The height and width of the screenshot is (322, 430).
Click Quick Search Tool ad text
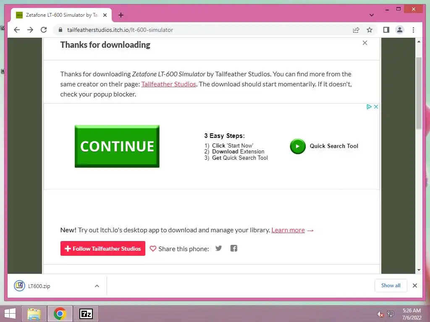click(x=334, y=146)
